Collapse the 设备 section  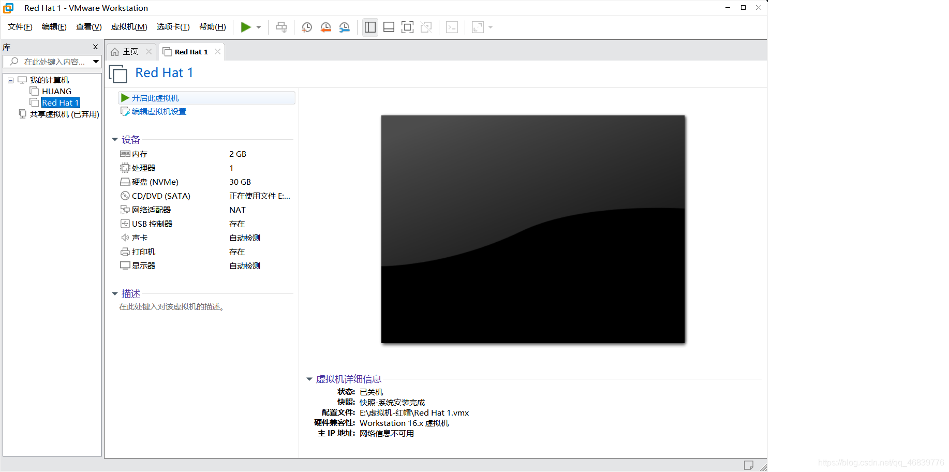tap(115, 140)
